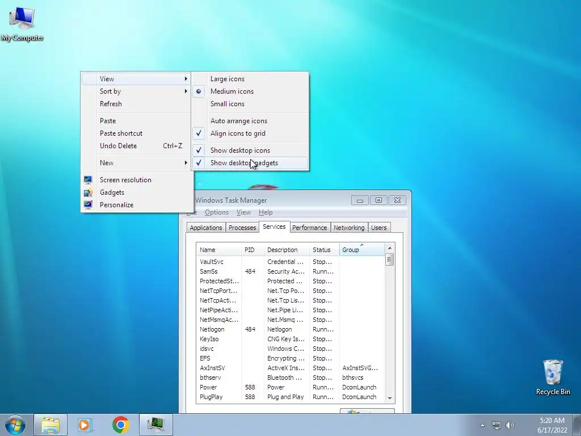Click the taskbar clock showing 5:20 AM
The width and height of the screenshot is (581, 436).
552,425
